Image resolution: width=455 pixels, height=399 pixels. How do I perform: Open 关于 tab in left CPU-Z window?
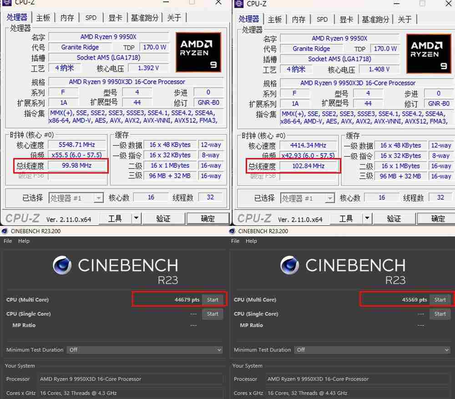[174, 18]
